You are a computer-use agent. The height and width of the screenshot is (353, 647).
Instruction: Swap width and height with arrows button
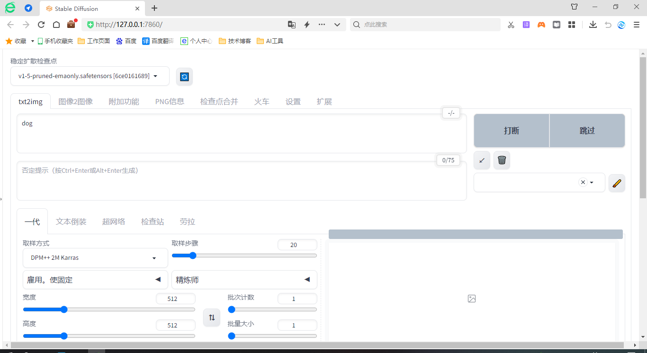212,318
